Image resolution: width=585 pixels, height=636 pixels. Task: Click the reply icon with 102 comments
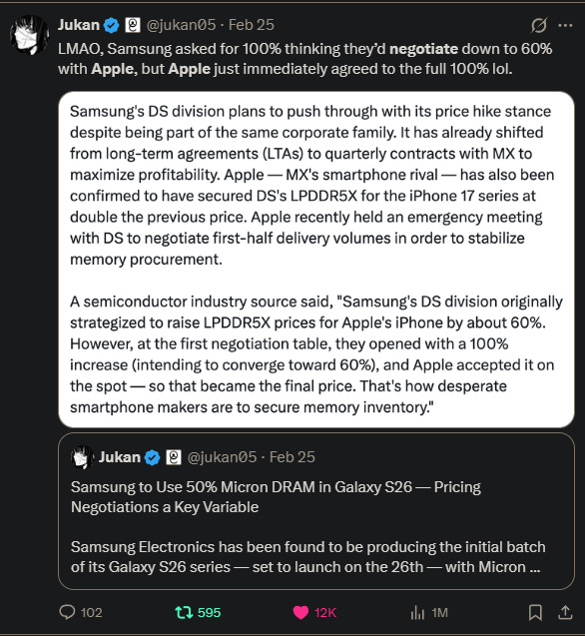[81, 612]
